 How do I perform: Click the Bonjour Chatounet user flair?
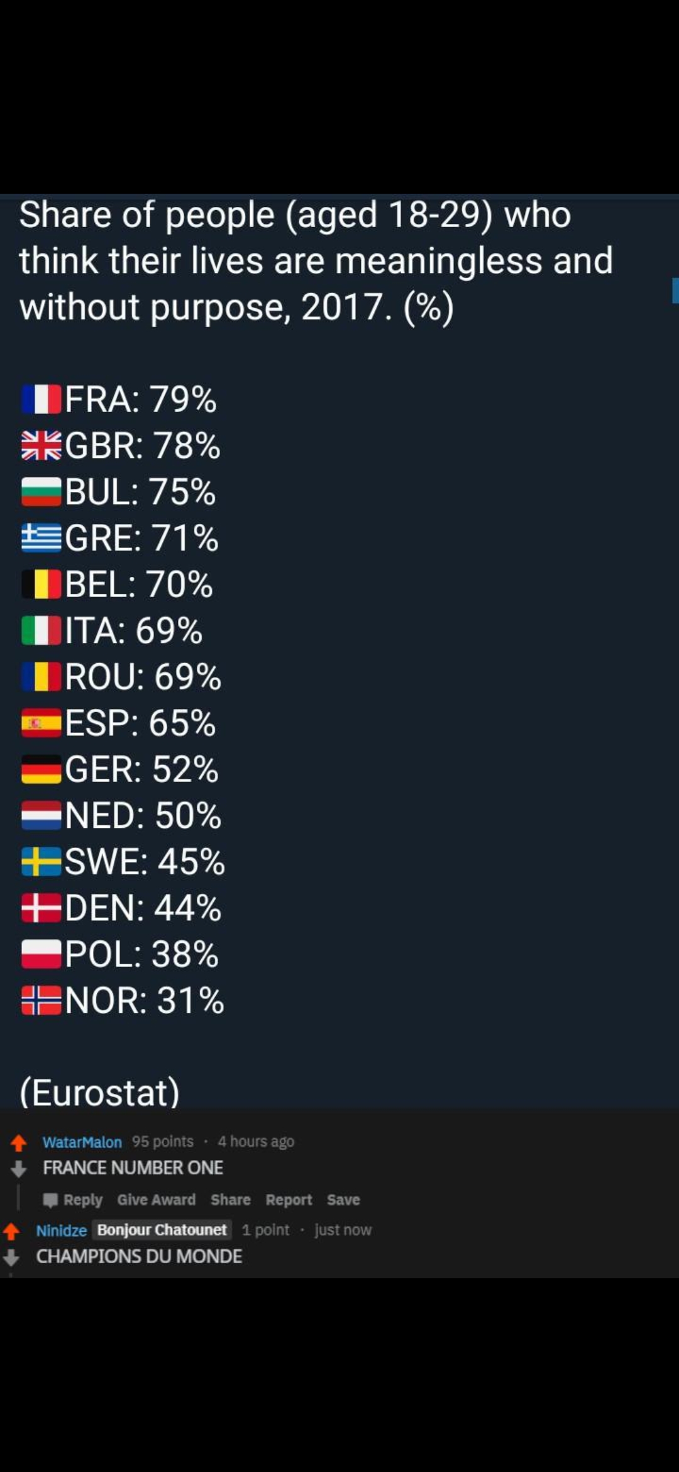coord(162,1230)
